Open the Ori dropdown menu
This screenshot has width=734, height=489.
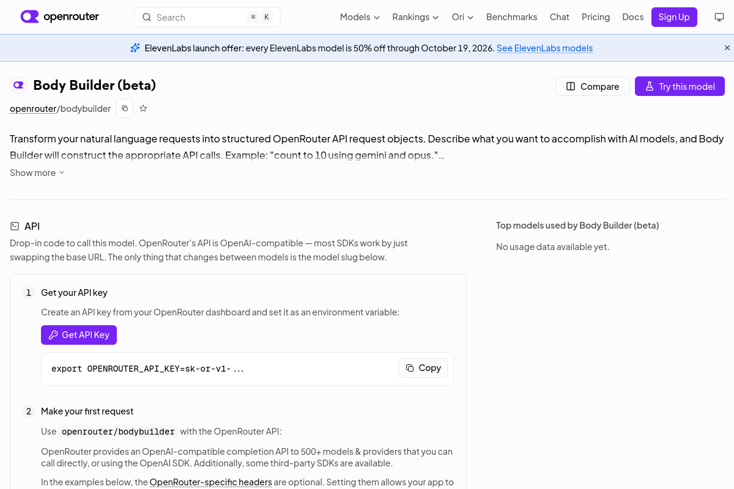click(462, 17)
